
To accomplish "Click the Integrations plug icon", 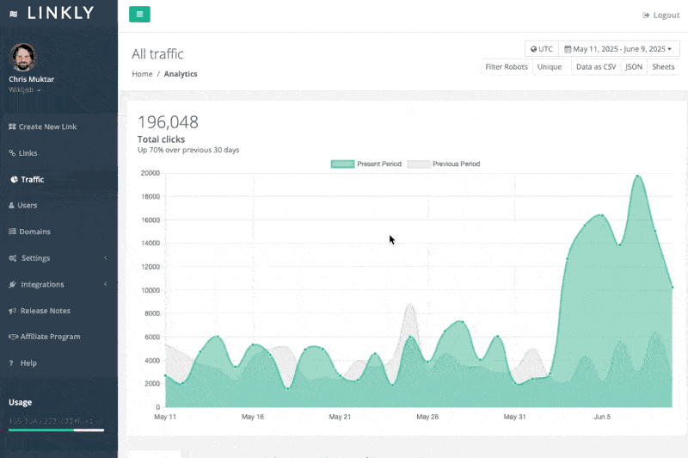I will pos(13,284).
